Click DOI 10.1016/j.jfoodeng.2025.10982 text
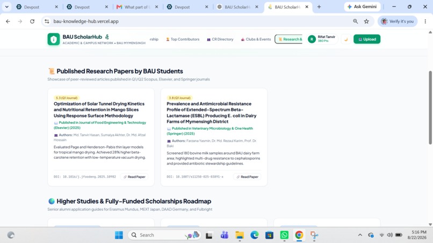433x243 pixels. (x=85, y=177)
